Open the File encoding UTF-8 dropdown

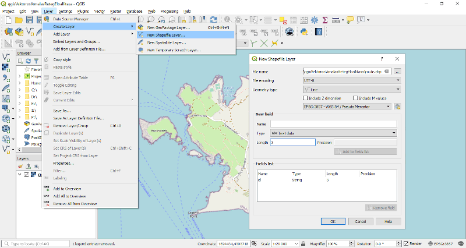click(x=352, y=80)
